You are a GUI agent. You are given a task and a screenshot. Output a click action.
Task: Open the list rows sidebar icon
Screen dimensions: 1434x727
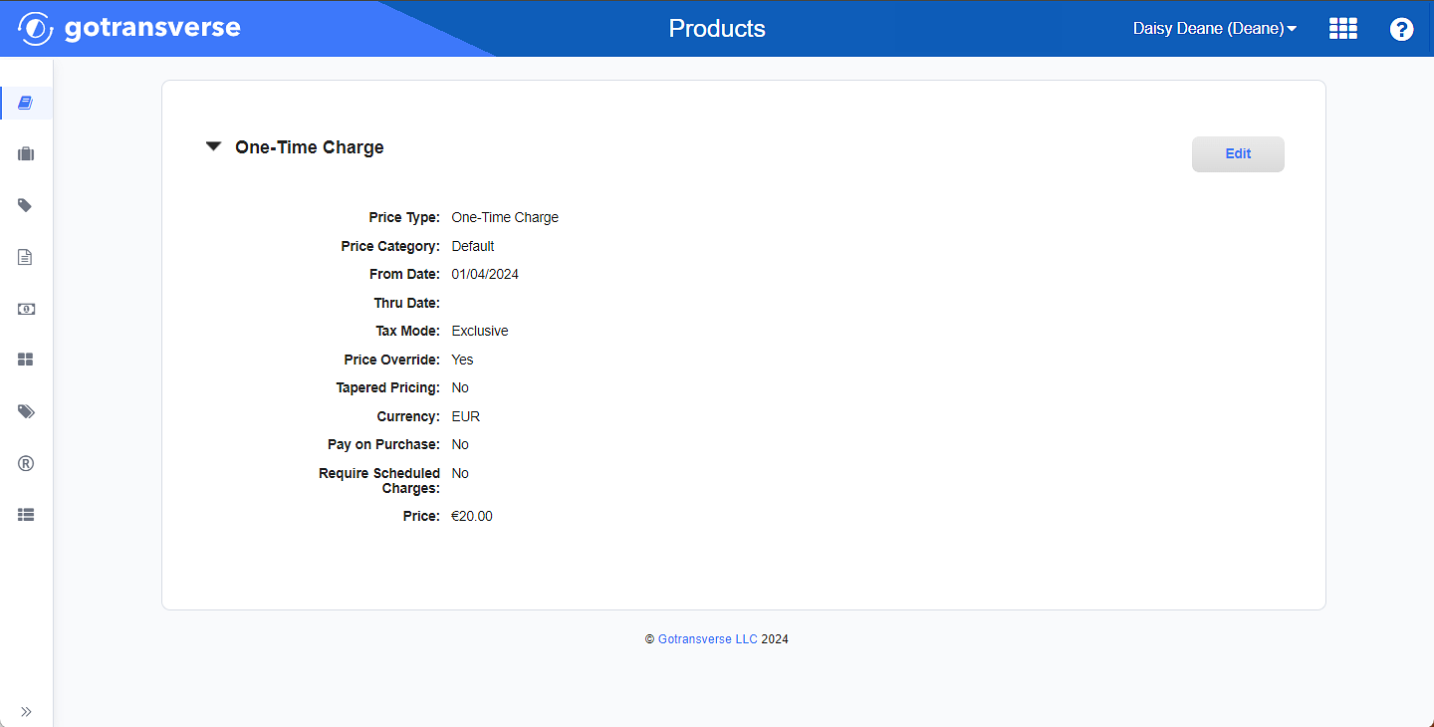tap(26, 515)
